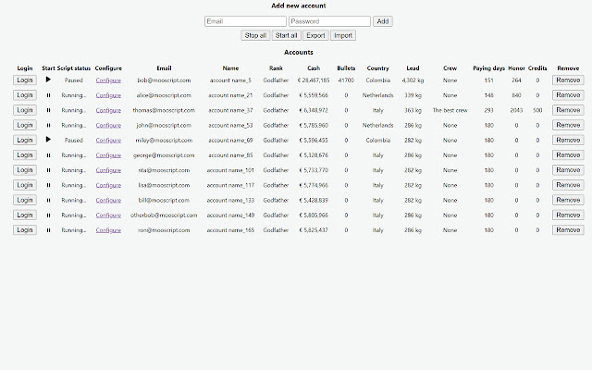The image size is (592, 370).
Task: Click the Email input field
Action: tap(245, 21)
